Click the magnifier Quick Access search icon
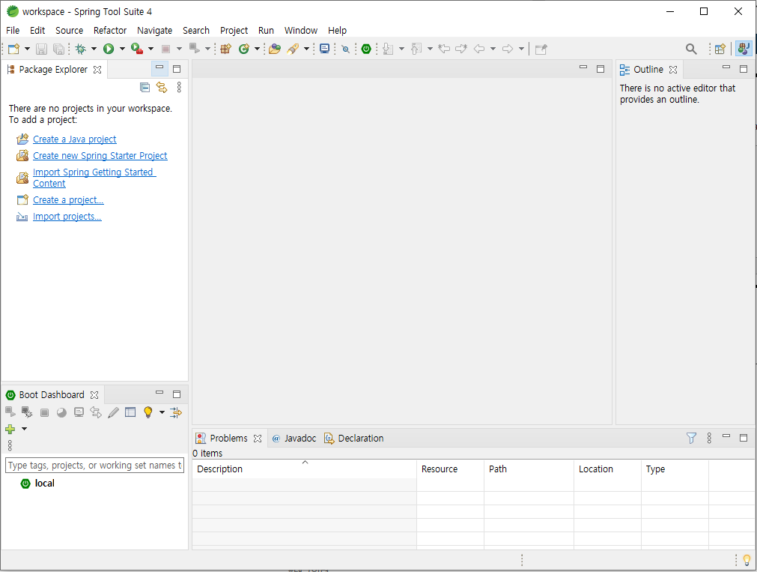The height and width of the screenshot is (572, 757). point(691,49)
